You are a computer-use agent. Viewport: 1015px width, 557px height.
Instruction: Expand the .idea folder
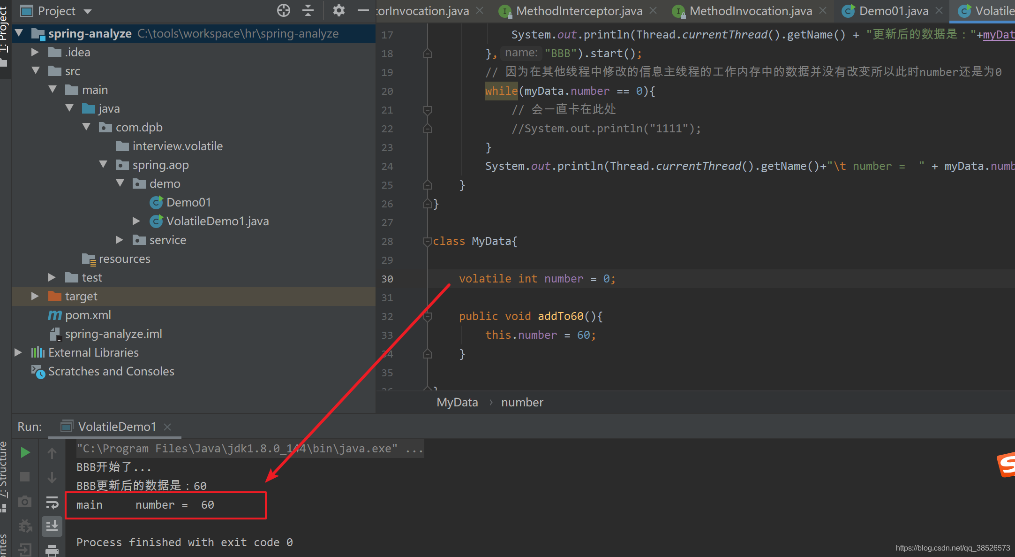(x=35, y=52)
